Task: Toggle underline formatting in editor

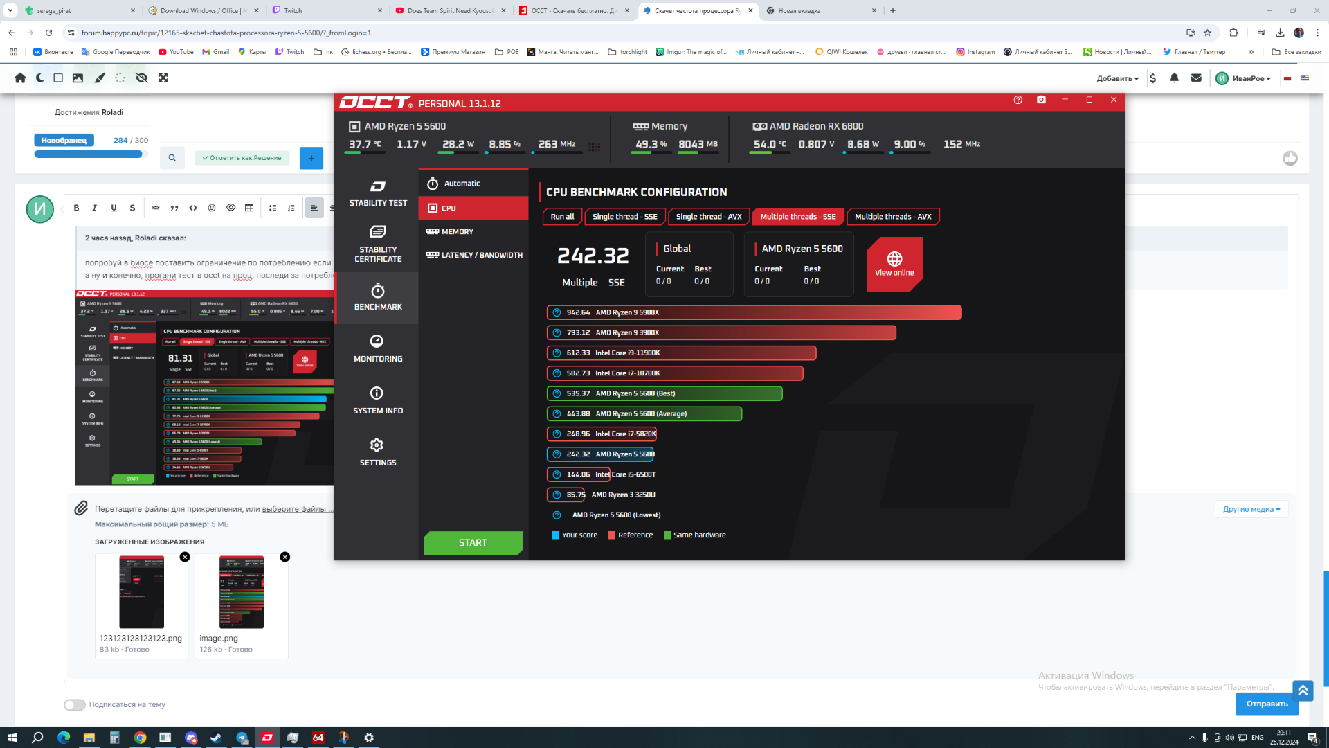Action: [x=114, y=208]
